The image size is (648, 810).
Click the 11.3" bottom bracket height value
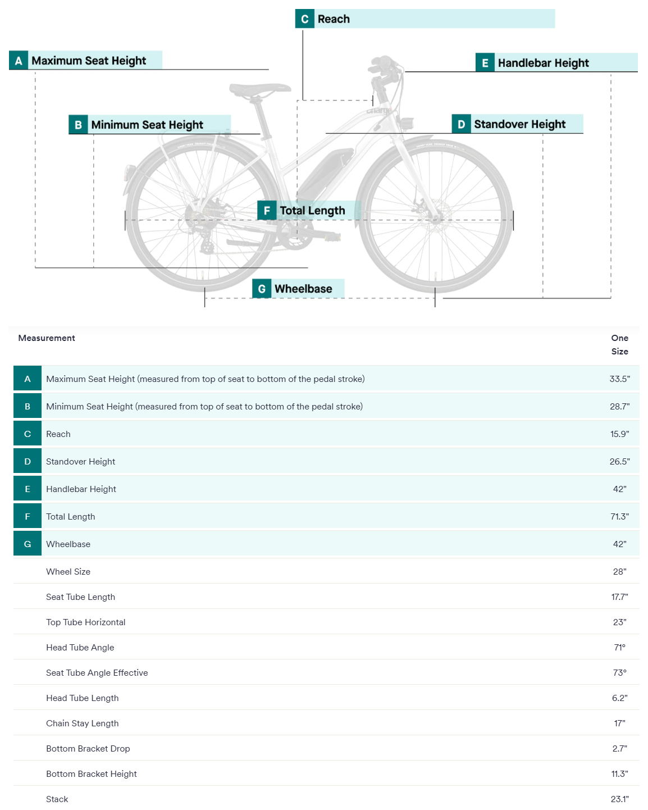pos(620,773)
